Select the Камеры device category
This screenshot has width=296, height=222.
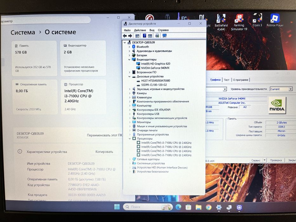pos(141,93)
